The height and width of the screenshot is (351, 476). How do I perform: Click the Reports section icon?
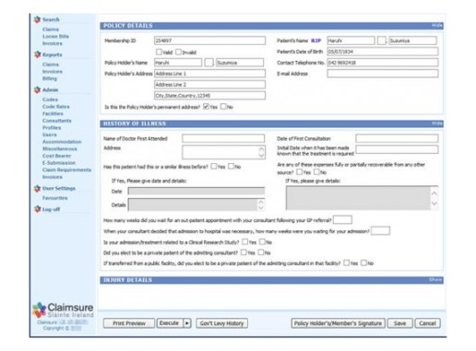tap(37, 54)
